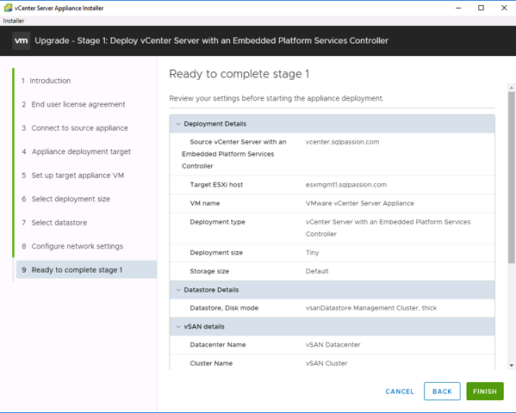Open the Installer menu
Viewport: 516px width, 413px height.
[14, 21]
